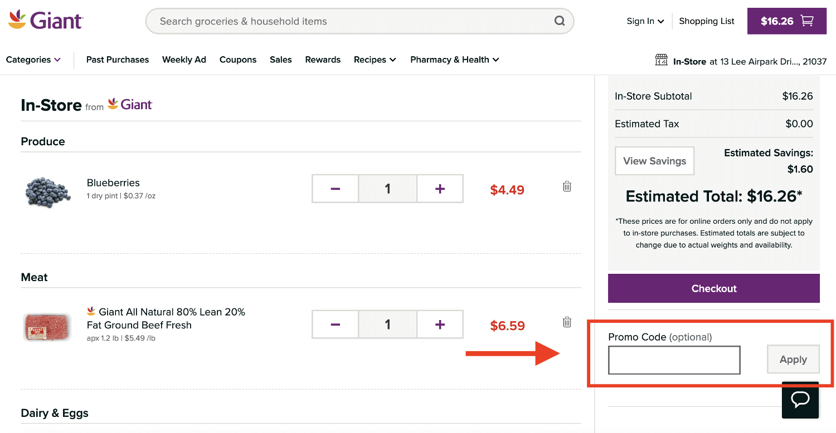The width and height of the screenshot is (836, 433).
Task: Delete Blueberries using the trash icon
Action: tap(567, 186)
